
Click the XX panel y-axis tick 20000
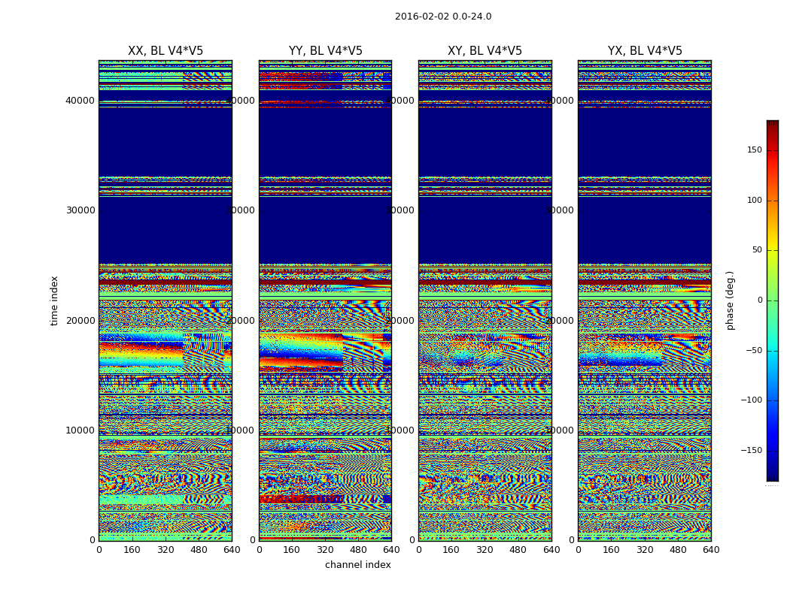[80, 320]
